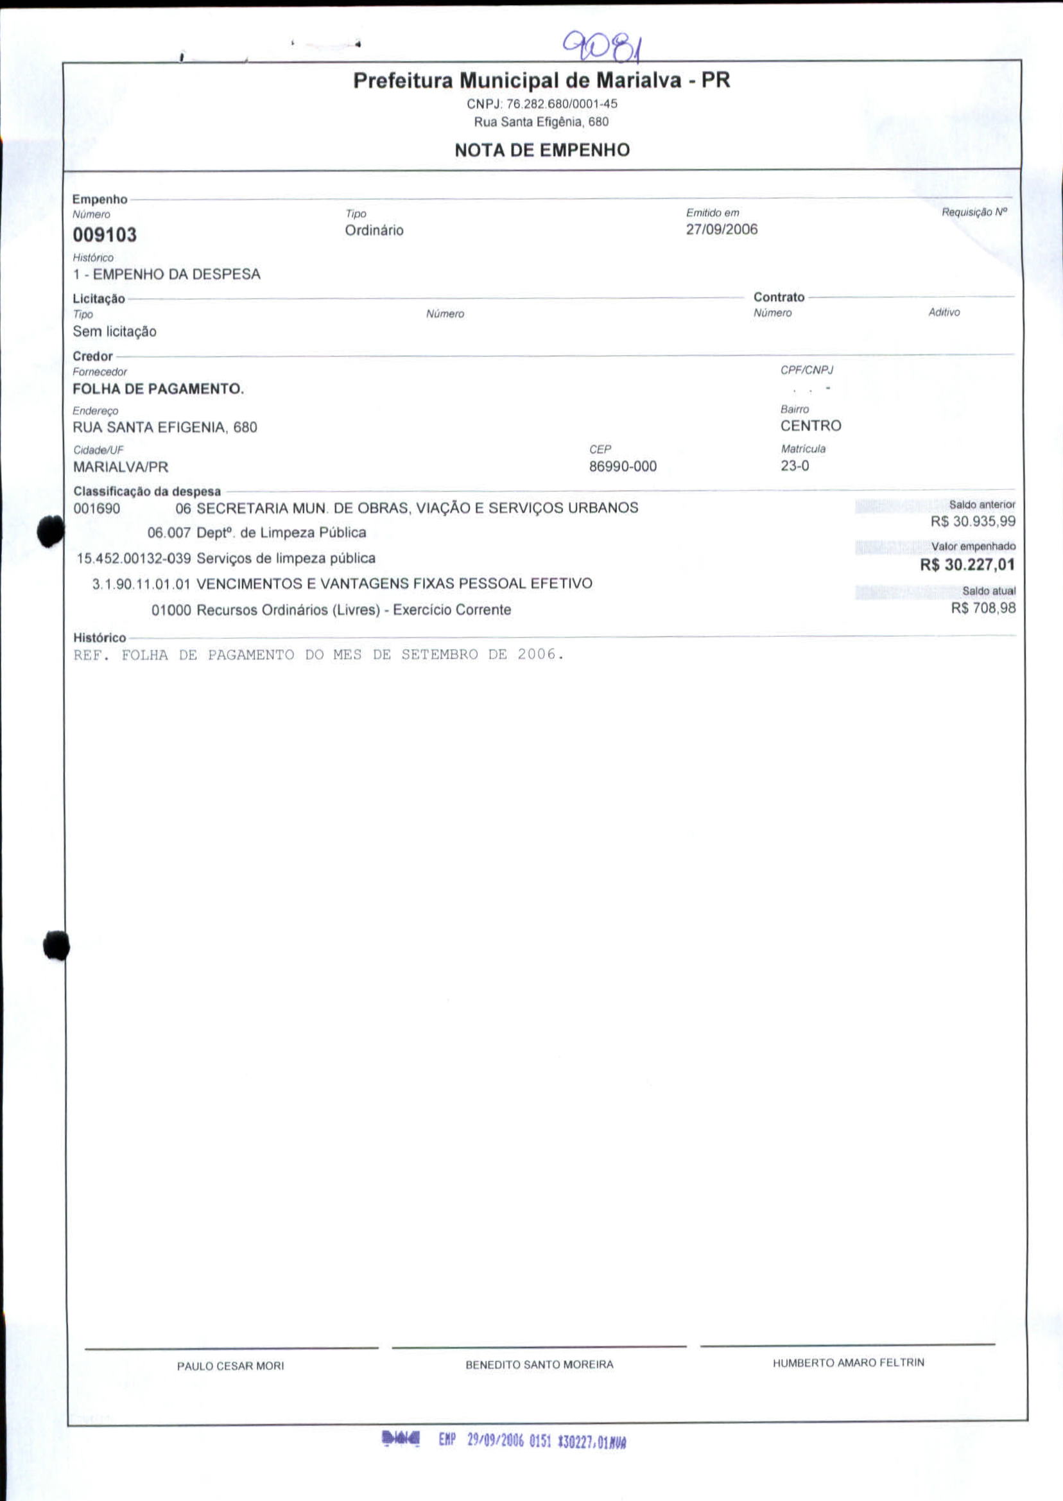
Task: Click the handwritten number 9081
Action: pos(602,46)
